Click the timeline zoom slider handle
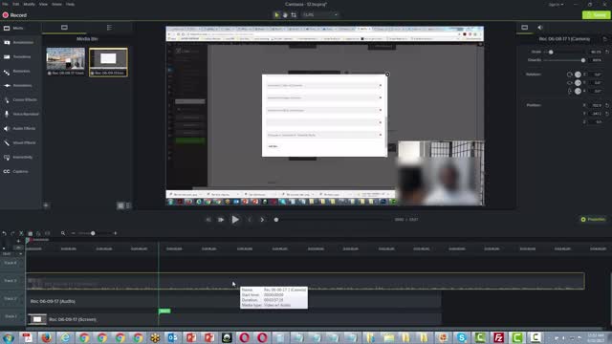The image size is (612, 344). [93, 233]
